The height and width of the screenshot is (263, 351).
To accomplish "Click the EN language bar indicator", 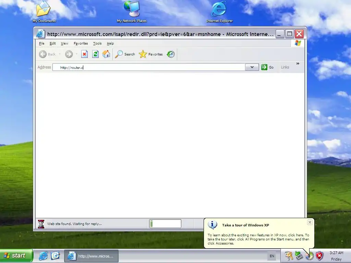I will (x=272, y=256).
